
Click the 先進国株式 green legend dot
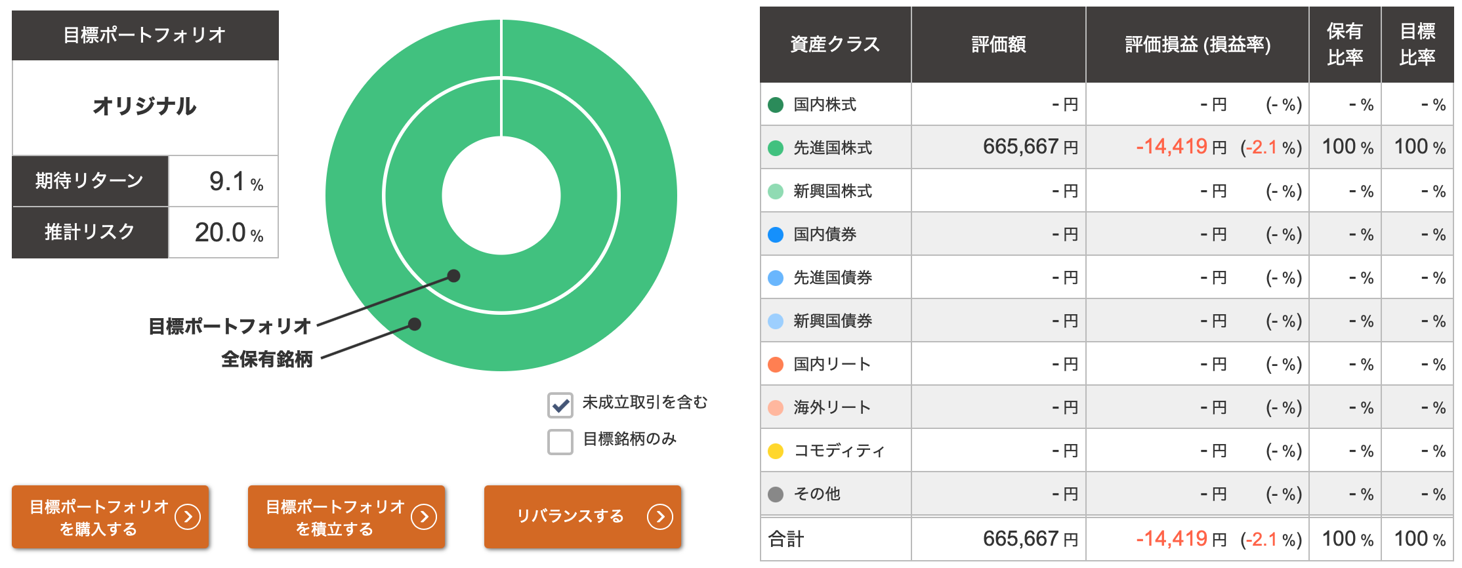pos(776,148)
